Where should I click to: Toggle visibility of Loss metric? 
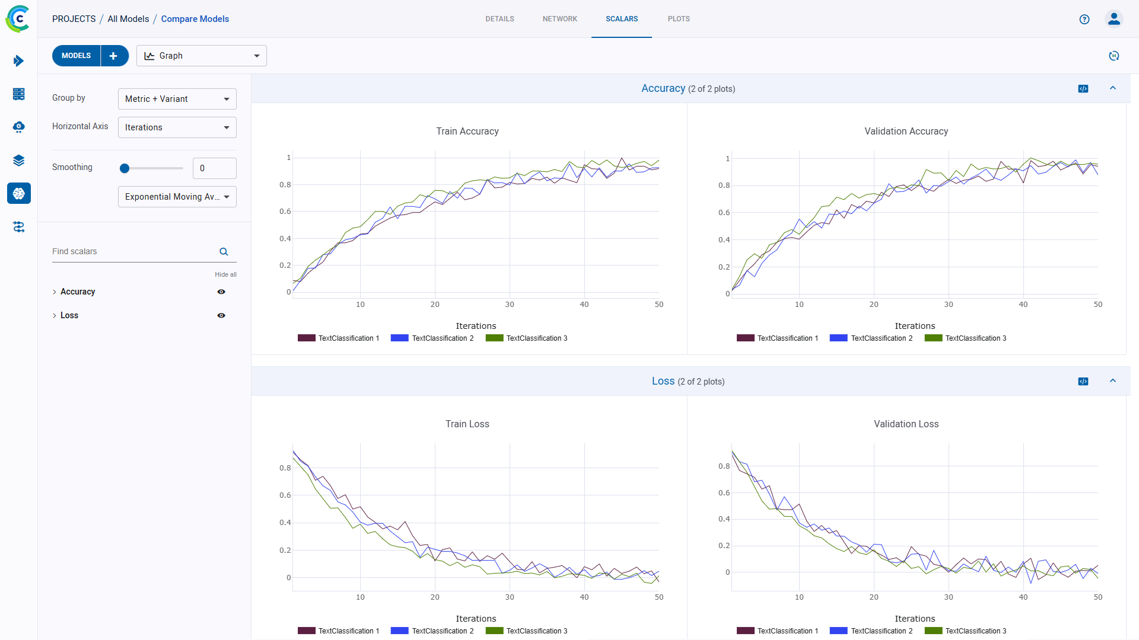tap(221, 315)
